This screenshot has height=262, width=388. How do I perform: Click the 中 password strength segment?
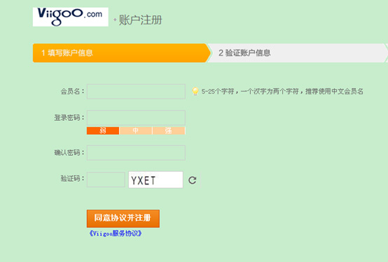(136, 131)
